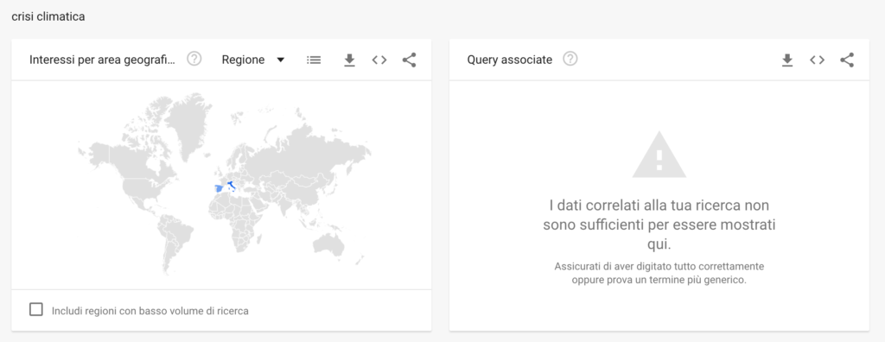
Task: Open the Regione dropdown
Action: [253, 60]
